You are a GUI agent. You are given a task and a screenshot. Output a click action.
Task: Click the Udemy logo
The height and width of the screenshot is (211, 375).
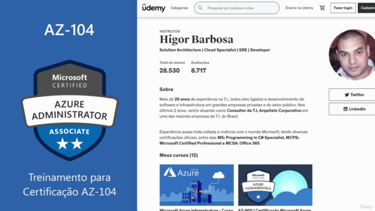pyautogui.click(x=154, y=8)
